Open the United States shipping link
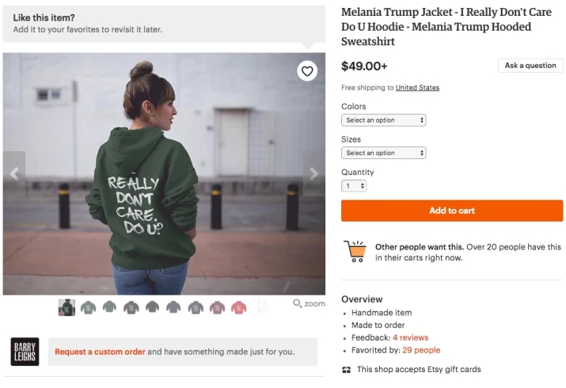566x388 pixels. click(417, 87)
